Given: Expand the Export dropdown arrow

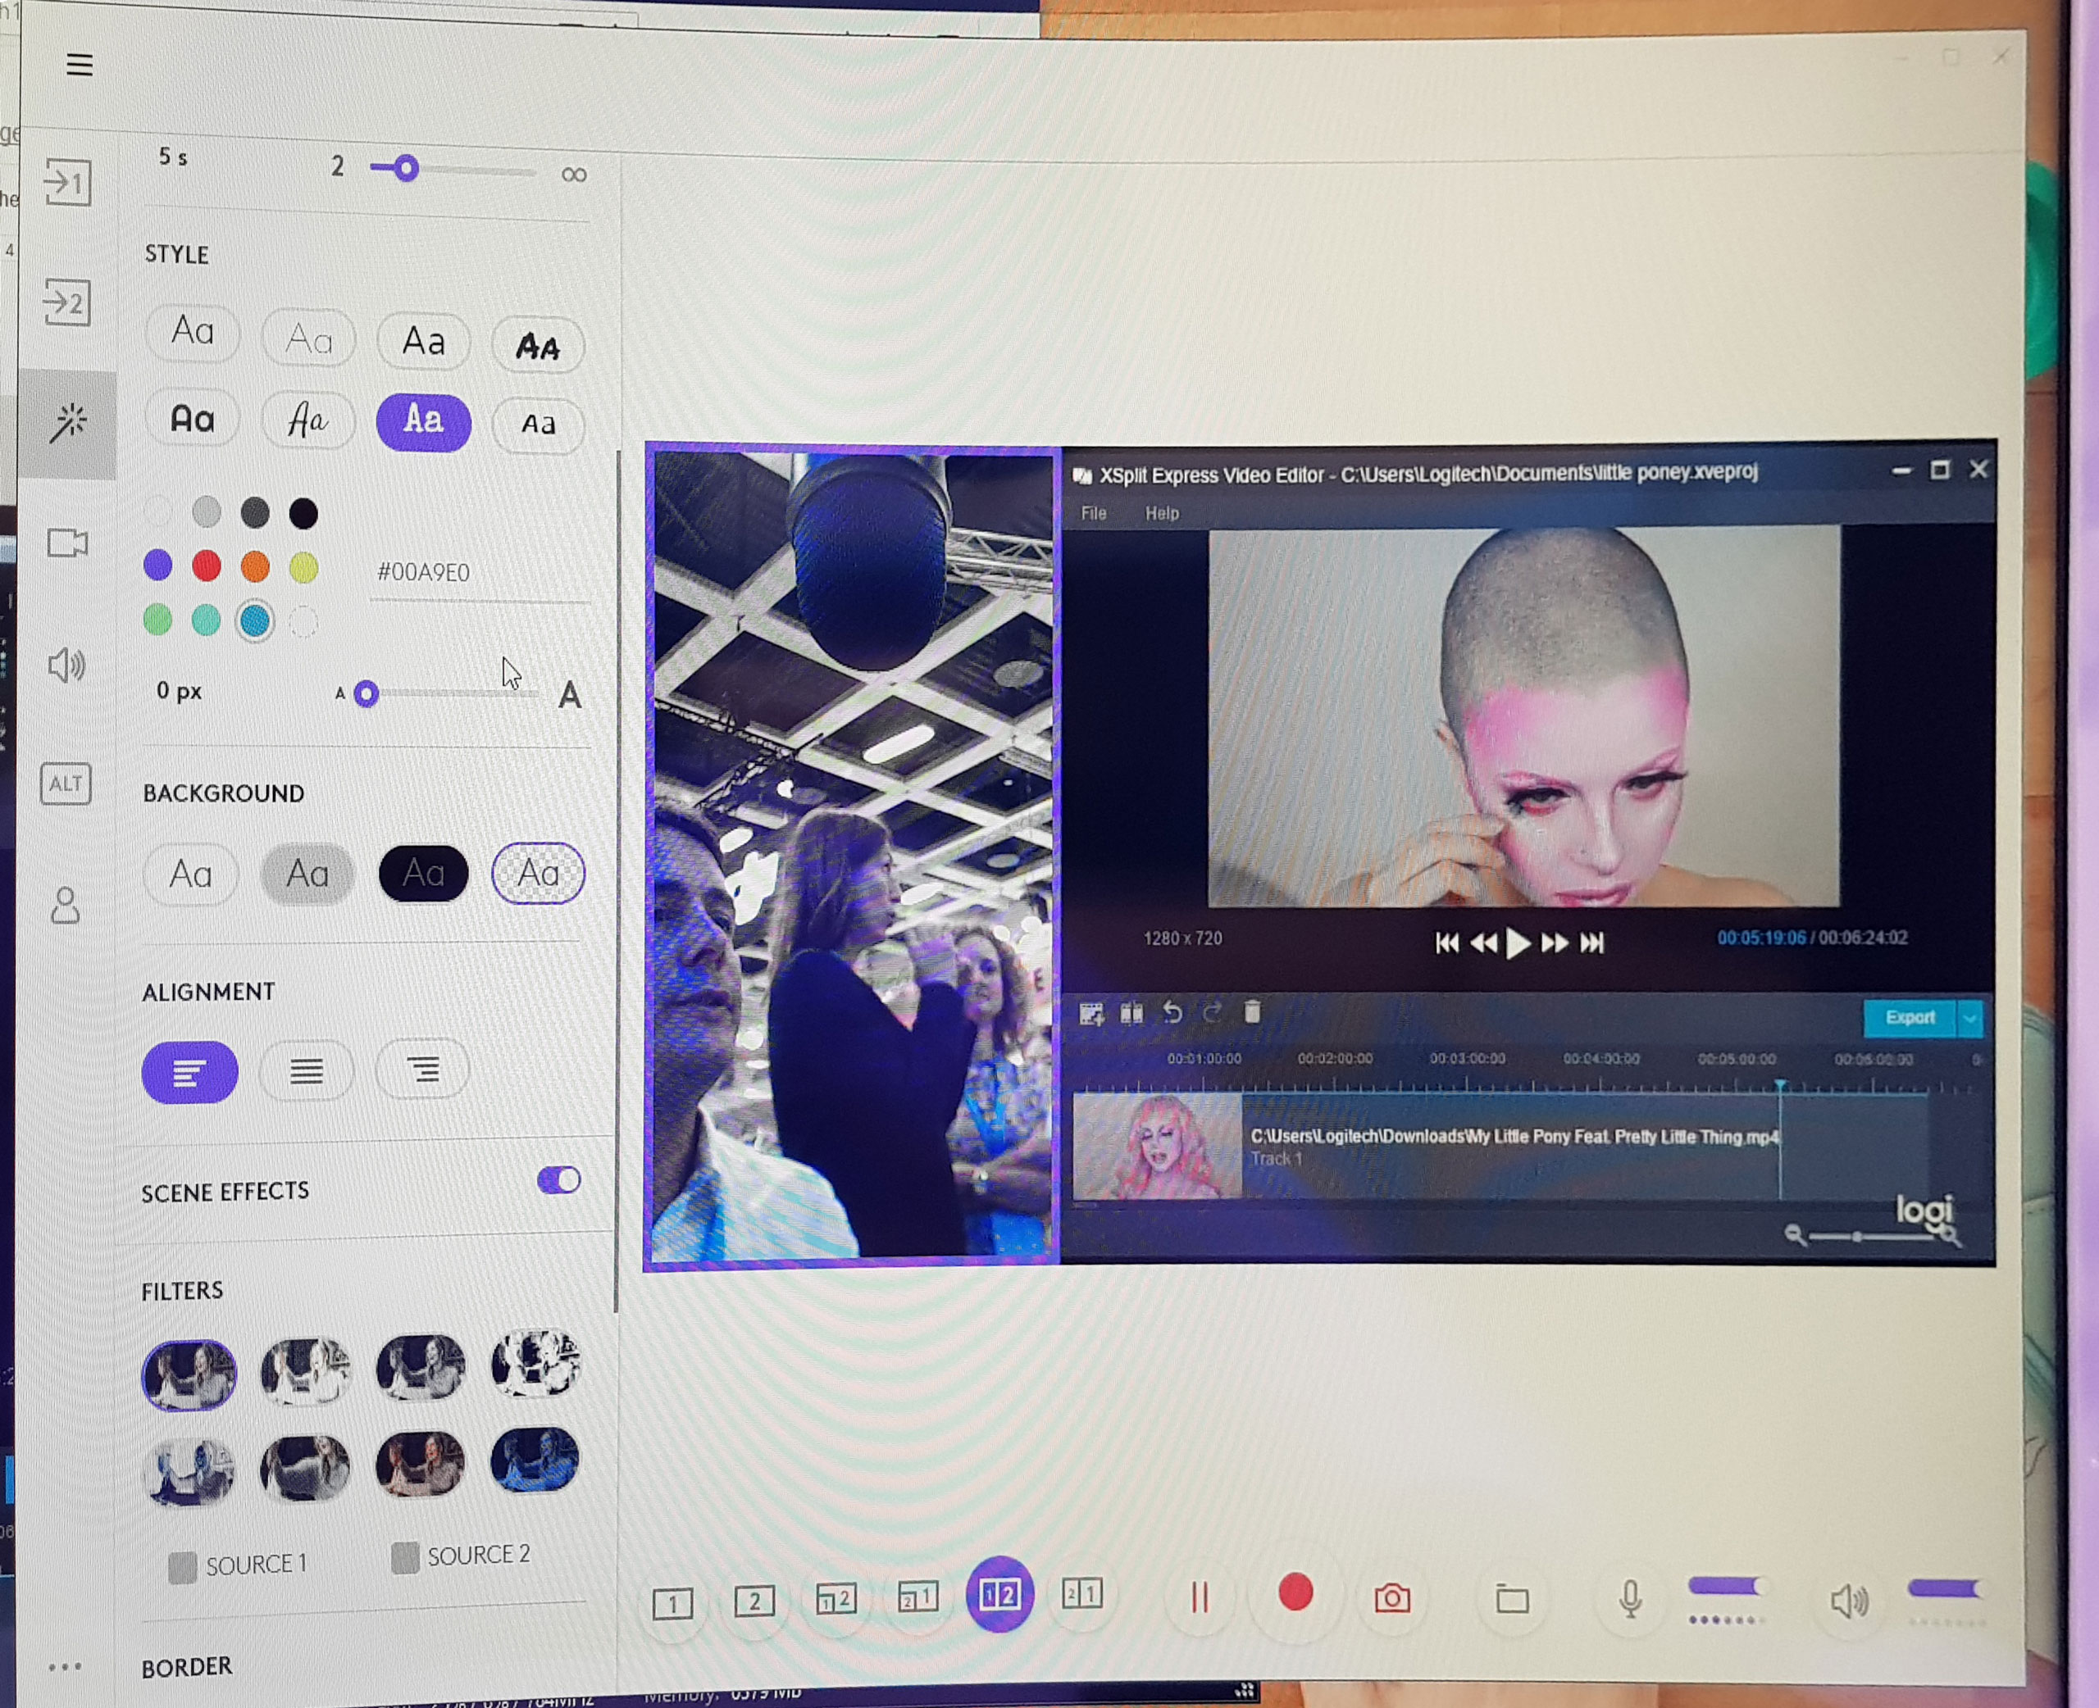Looking at the screenshot, I should pos(1970,1018).
